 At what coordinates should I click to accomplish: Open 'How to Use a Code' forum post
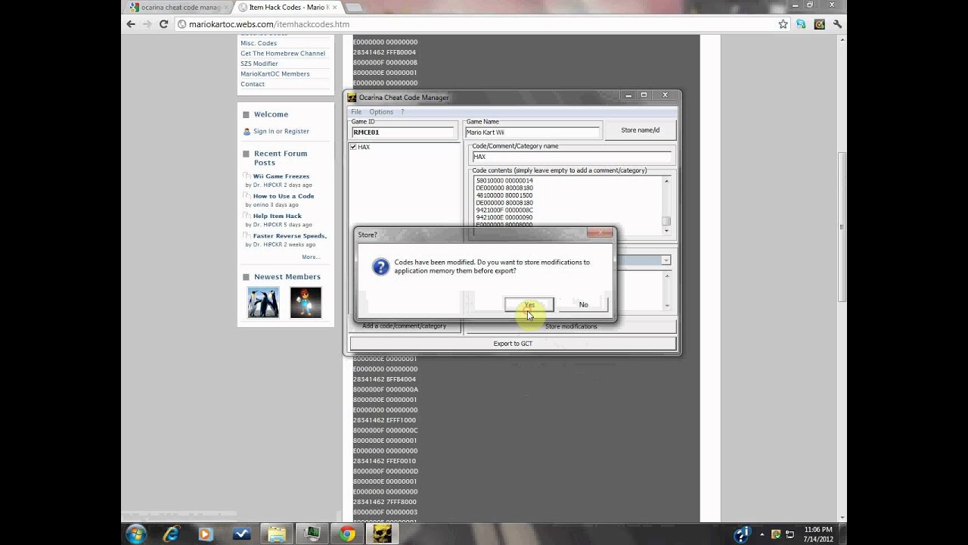[284, 196]
